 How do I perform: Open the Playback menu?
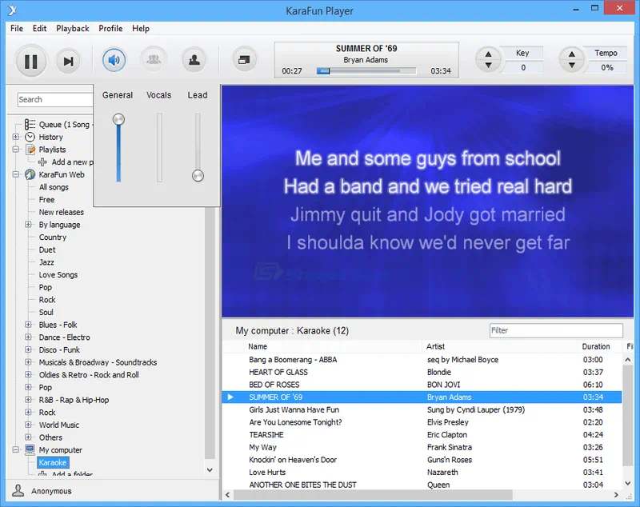click(73, 29)
